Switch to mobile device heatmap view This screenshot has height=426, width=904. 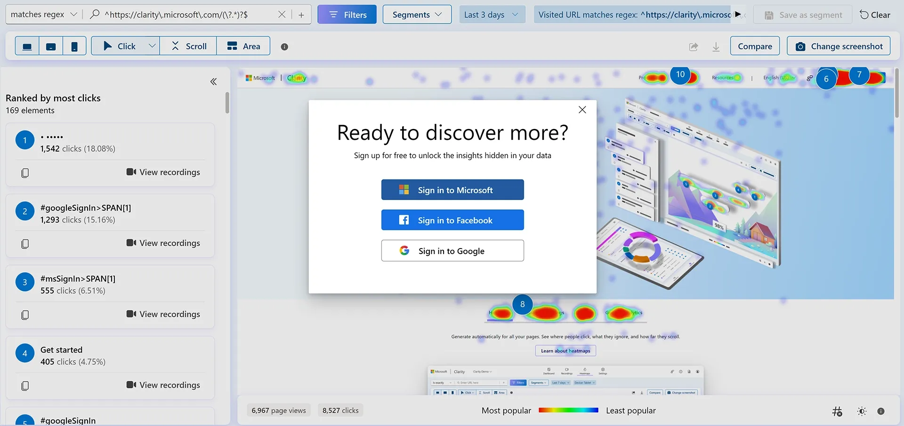74,46
